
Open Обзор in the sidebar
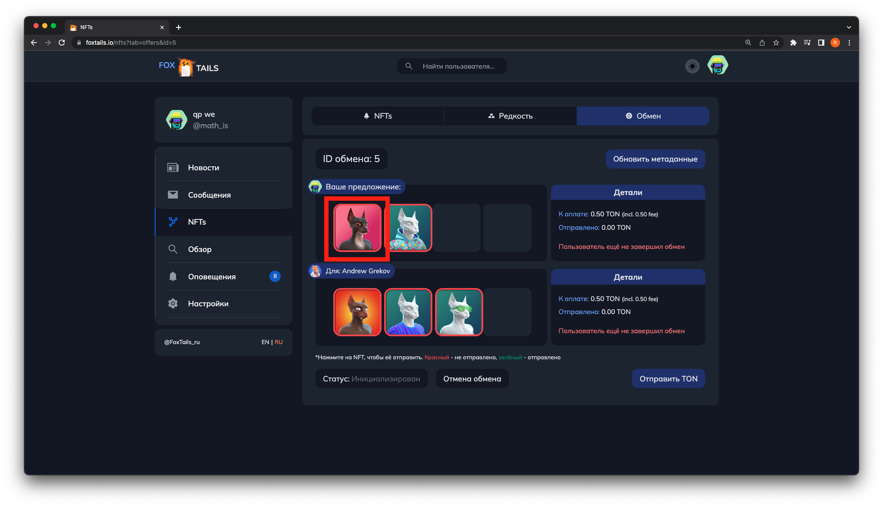199,249
